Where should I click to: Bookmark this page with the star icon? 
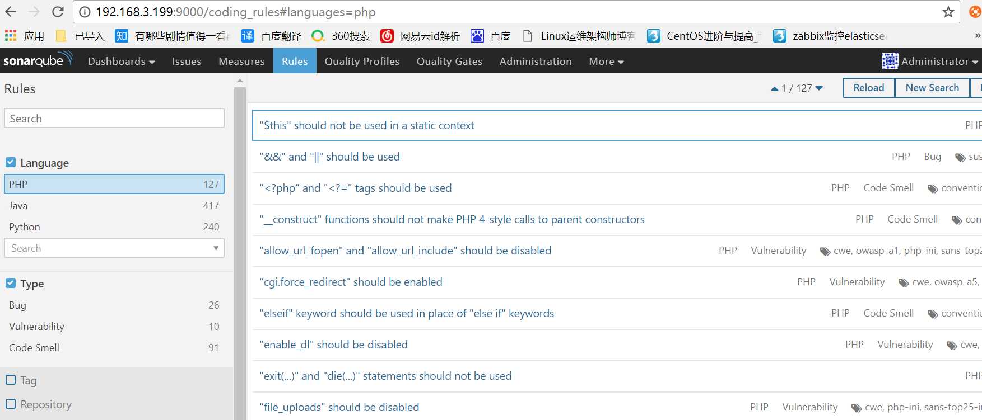point(948,12)
